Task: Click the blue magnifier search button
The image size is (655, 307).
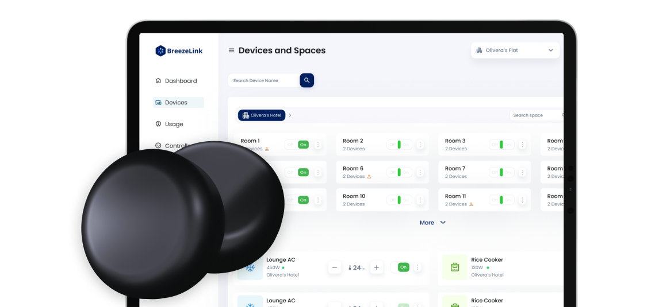Action: tap(307, 80)
